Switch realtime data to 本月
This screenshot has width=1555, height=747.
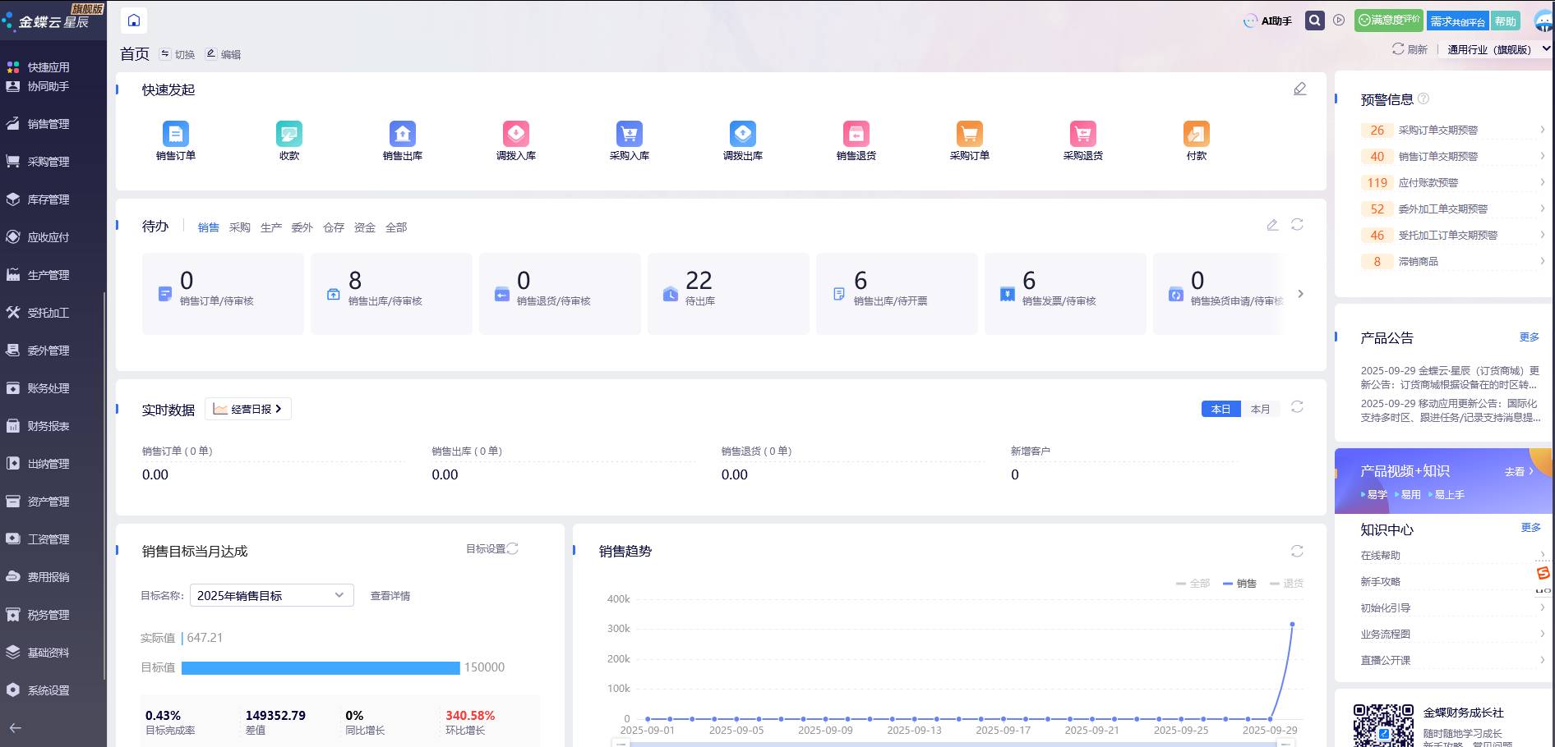1260,409
